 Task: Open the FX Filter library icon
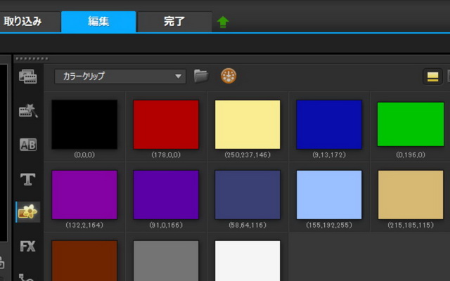point(27,247)
